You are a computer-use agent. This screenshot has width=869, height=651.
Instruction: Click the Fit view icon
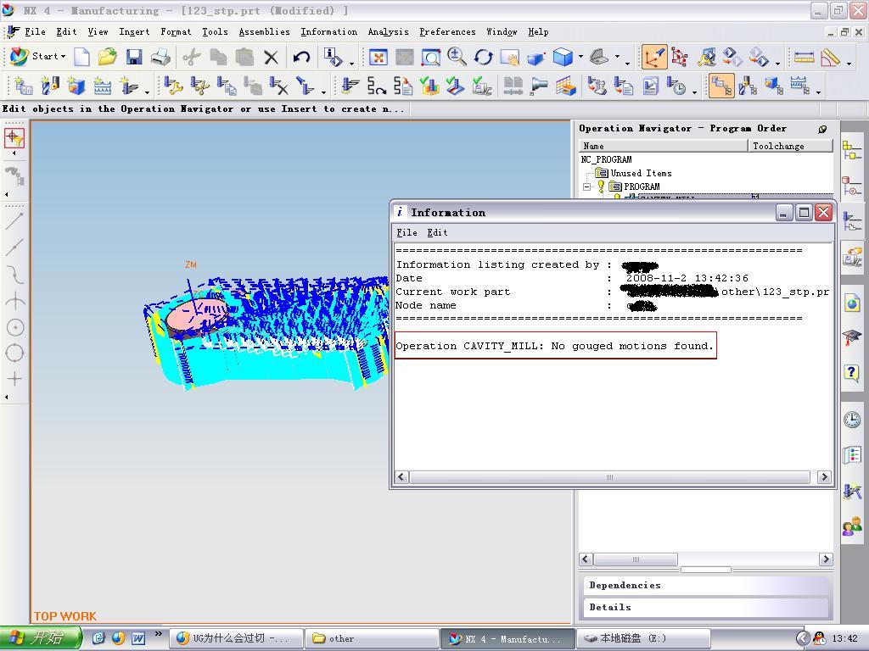coord(378,57)
